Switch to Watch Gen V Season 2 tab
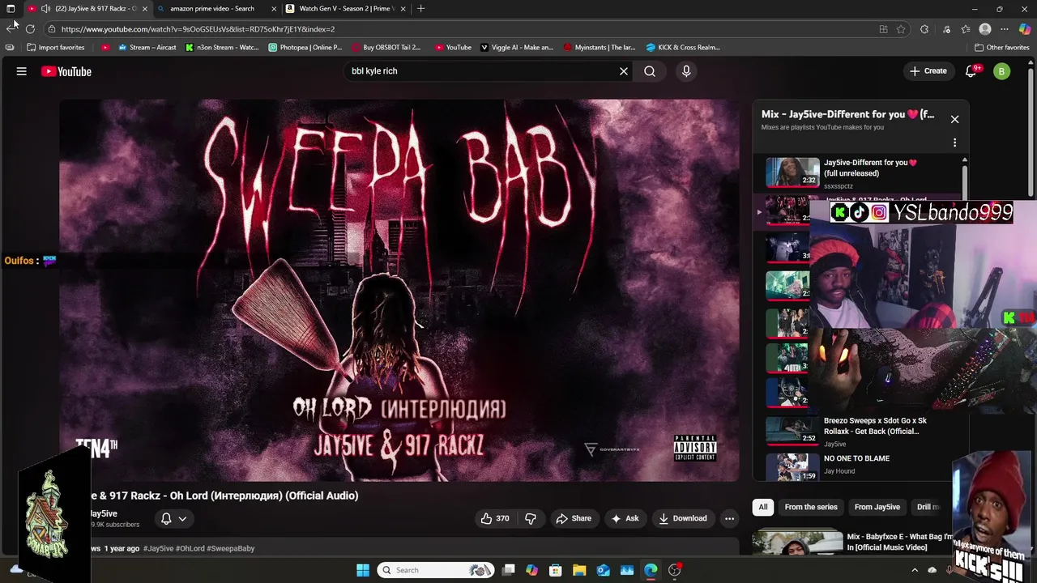 click(x=346, y=9)
